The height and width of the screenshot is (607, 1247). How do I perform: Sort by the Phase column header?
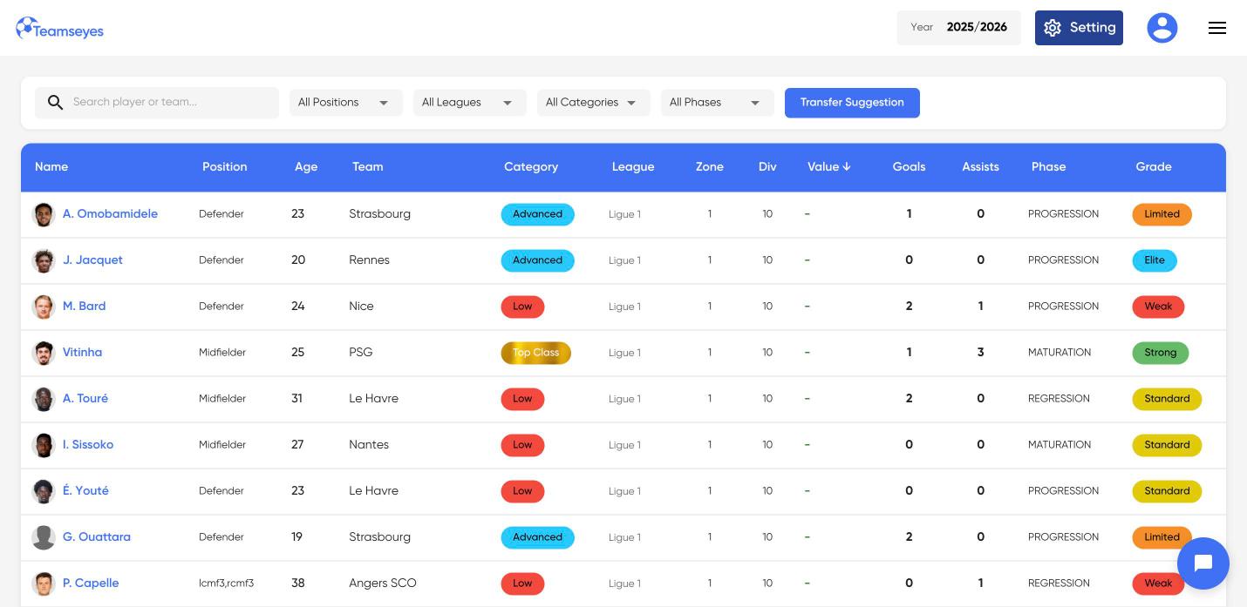[1049, 167]
